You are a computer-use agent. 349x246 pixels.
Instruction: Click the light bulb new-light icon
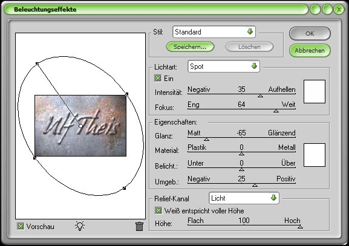80,226
